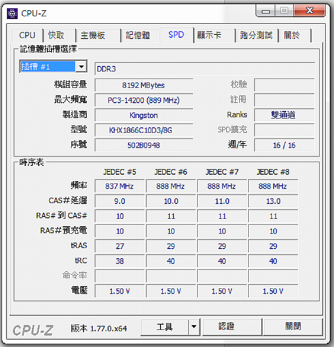Click the empty 註冊 field
Screen dimensions: 334x347
tap(284, 100)
